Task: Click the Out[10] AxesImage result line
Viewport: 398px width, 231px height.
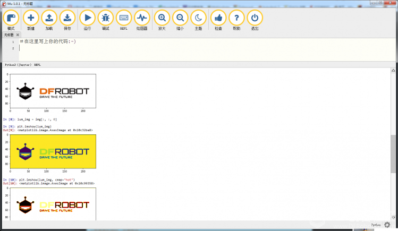Action: pyautogui.click(x=49, y=183)
